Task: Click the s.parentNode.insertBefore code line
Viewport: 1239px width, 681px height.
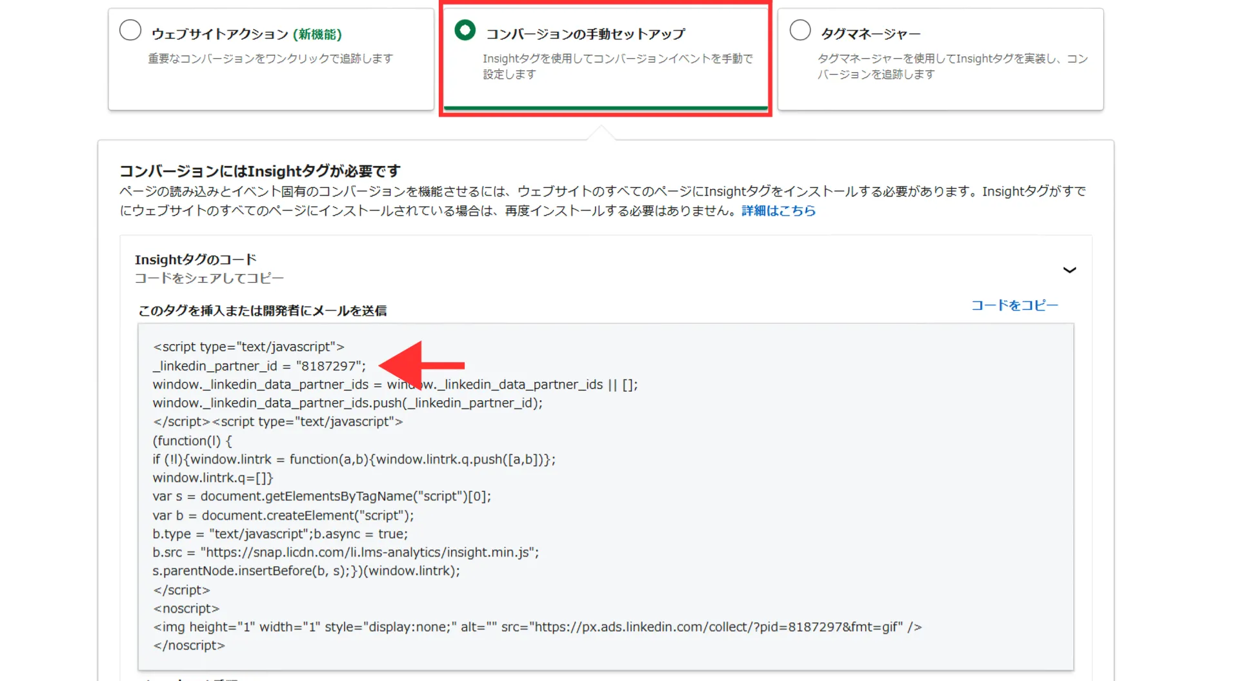Action: click(307, 571)
